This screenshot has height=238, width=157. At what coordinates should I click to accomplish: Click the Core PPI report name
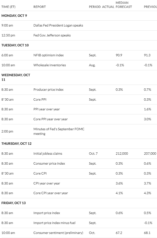pos(40,100)
